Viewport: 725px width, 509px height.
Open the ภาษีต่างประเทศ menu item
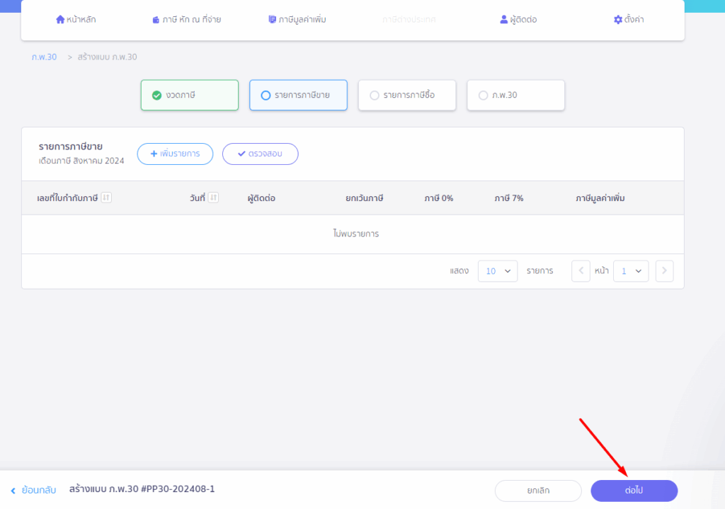pyautogui.click(x=409, y=20)
